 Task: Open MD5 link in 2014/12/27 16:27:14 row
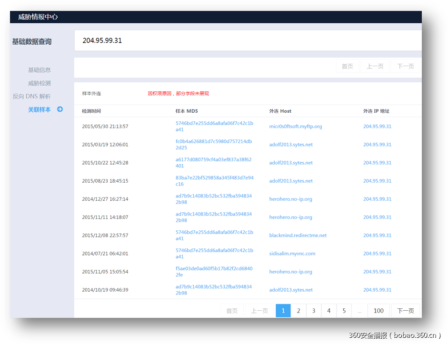tap(214, 199)
